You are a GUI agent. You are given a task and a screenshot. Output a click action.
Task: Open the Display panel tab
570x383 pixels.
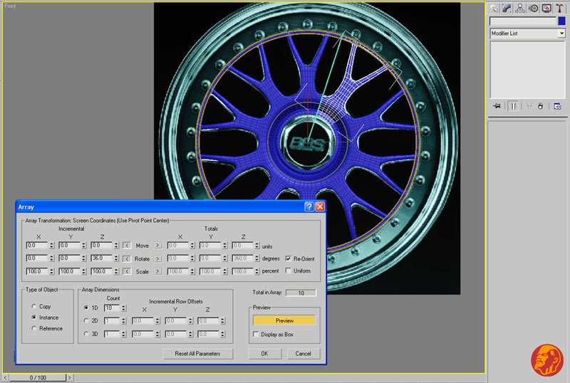pyautogui.click(x=546, y=8)
